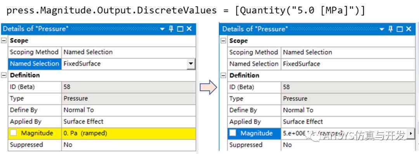The height and width of the screenshot is (154, 419).
Task: Select the Applied By Surface Effect value on the right
Action: click(x=348, y=122)
